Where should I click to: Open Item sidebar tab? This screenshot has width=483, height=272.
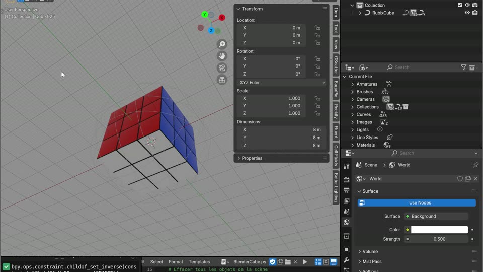[x=336, y=12]
